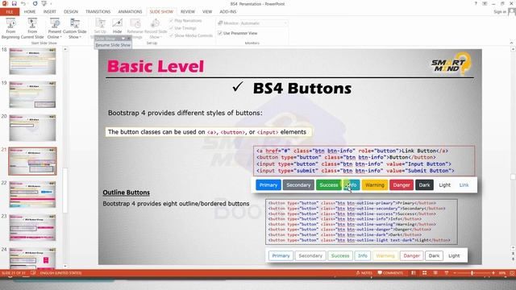Click ENGLISH (UNITED STATES) language indicator

tap(60, 273)
